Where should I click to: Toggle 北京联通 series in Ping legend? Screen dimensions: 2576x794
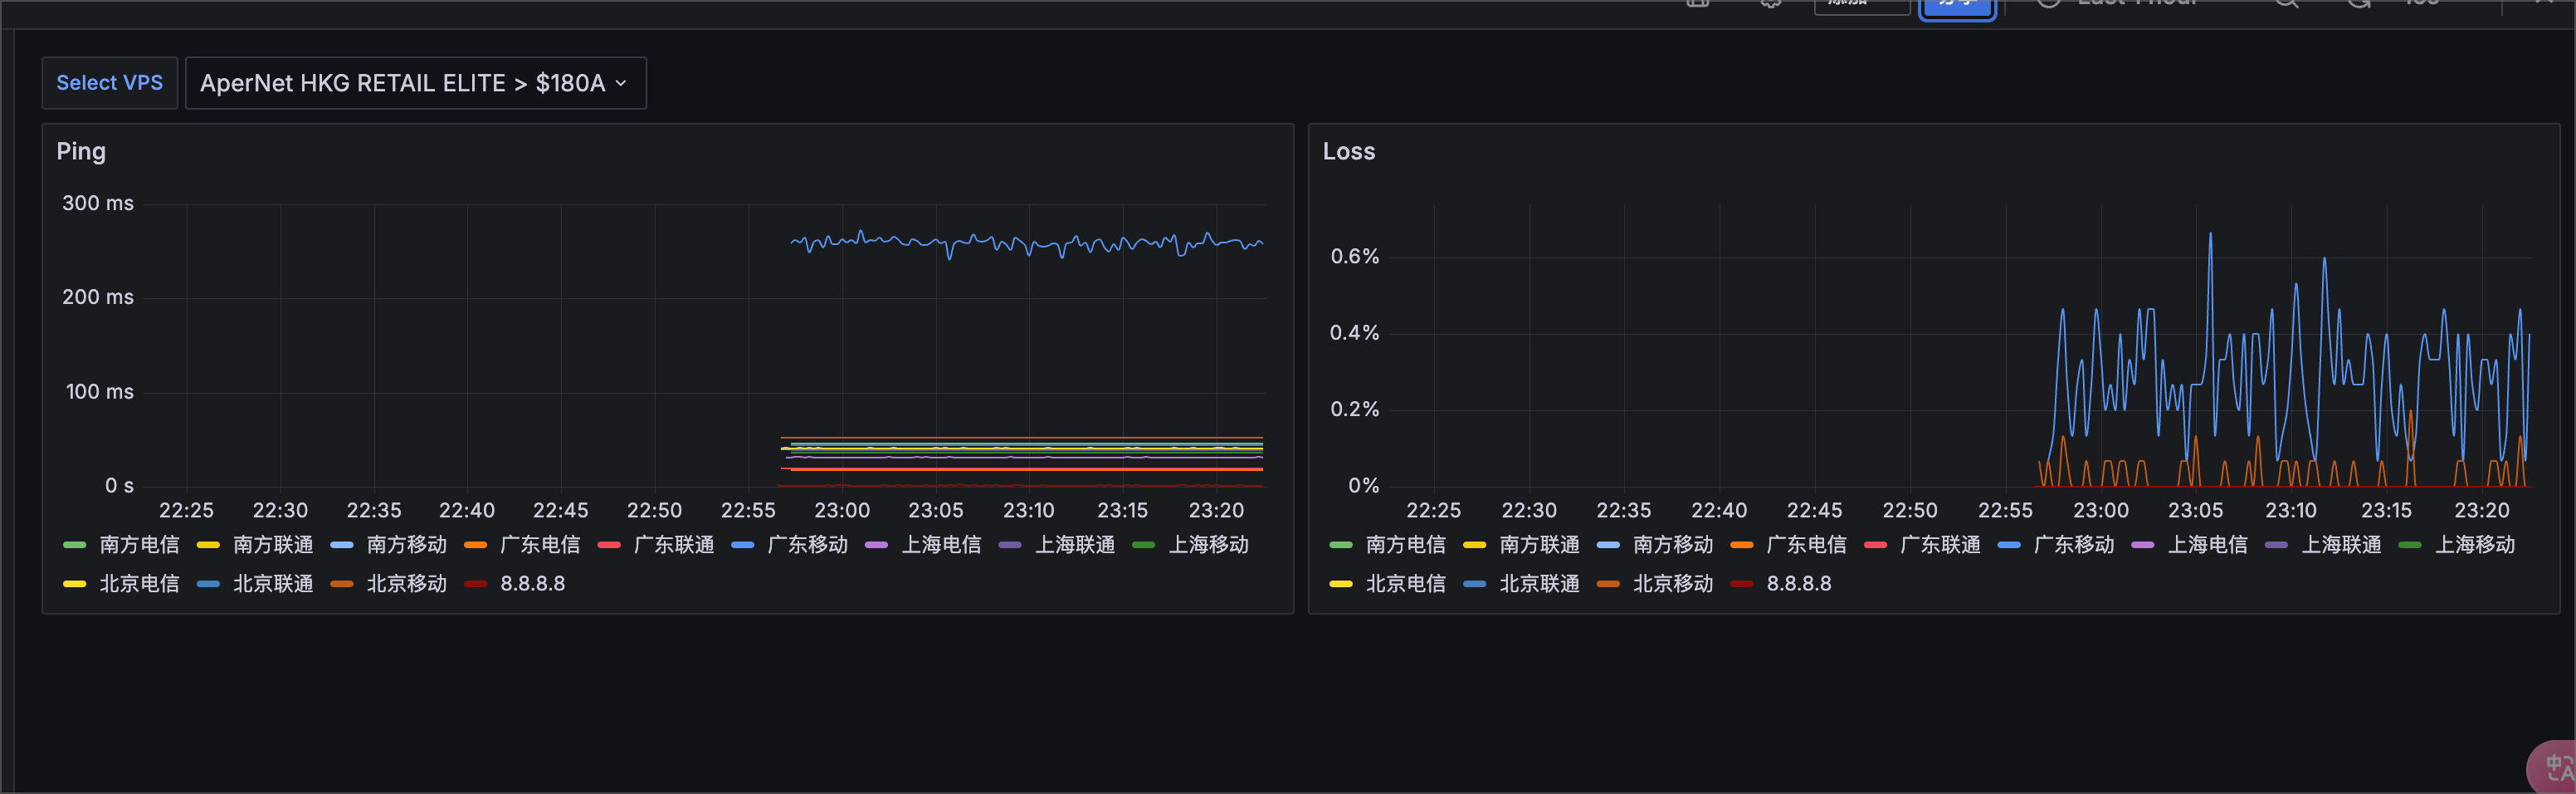pyautogui.click(x=273, y=584)
